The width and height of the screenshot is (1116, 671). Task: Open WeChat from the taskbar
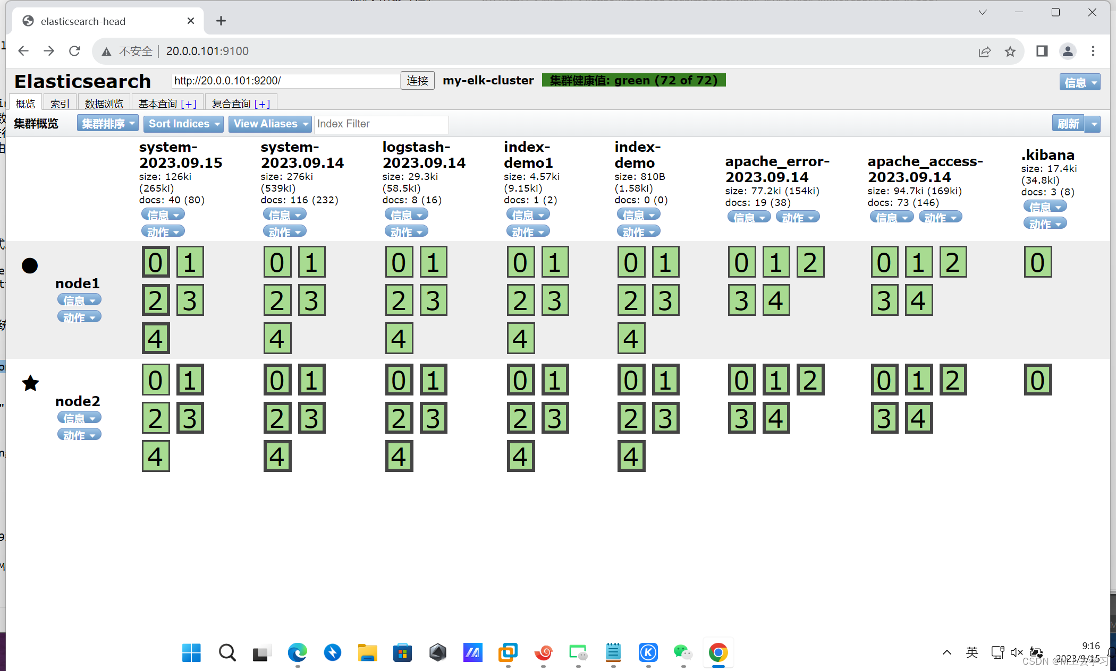coord(682,652)
